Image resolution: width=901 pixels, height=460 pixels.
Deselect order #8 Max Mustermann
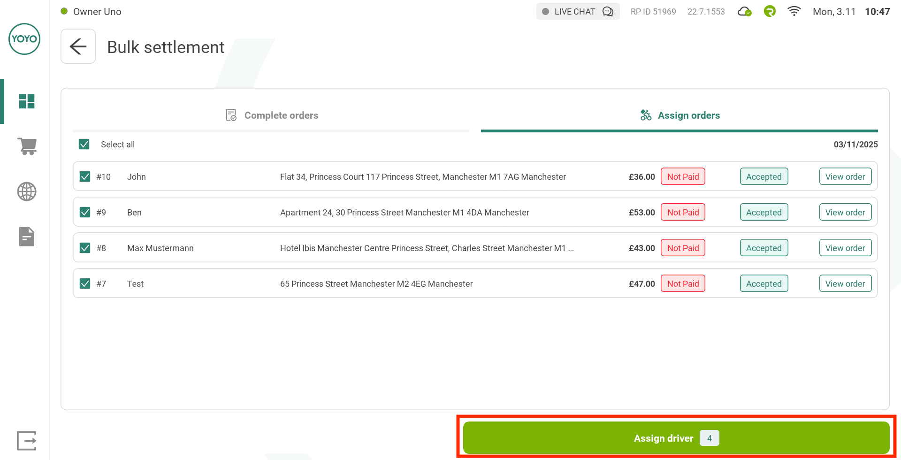click(x=85, y=248)
